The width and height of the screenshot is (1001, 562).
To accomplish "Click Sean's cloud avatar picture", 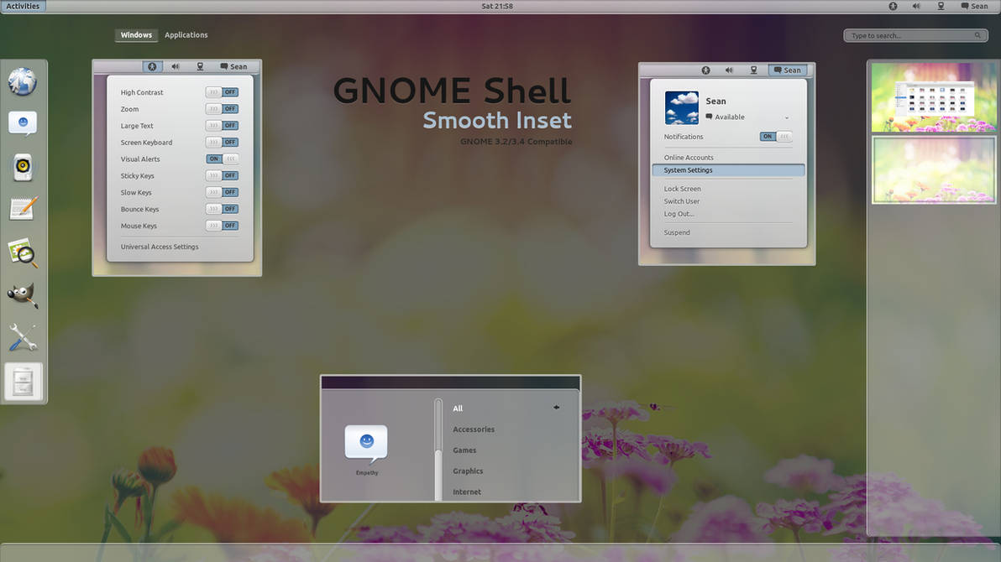I will pyautogui.click(x=681, y=107).
